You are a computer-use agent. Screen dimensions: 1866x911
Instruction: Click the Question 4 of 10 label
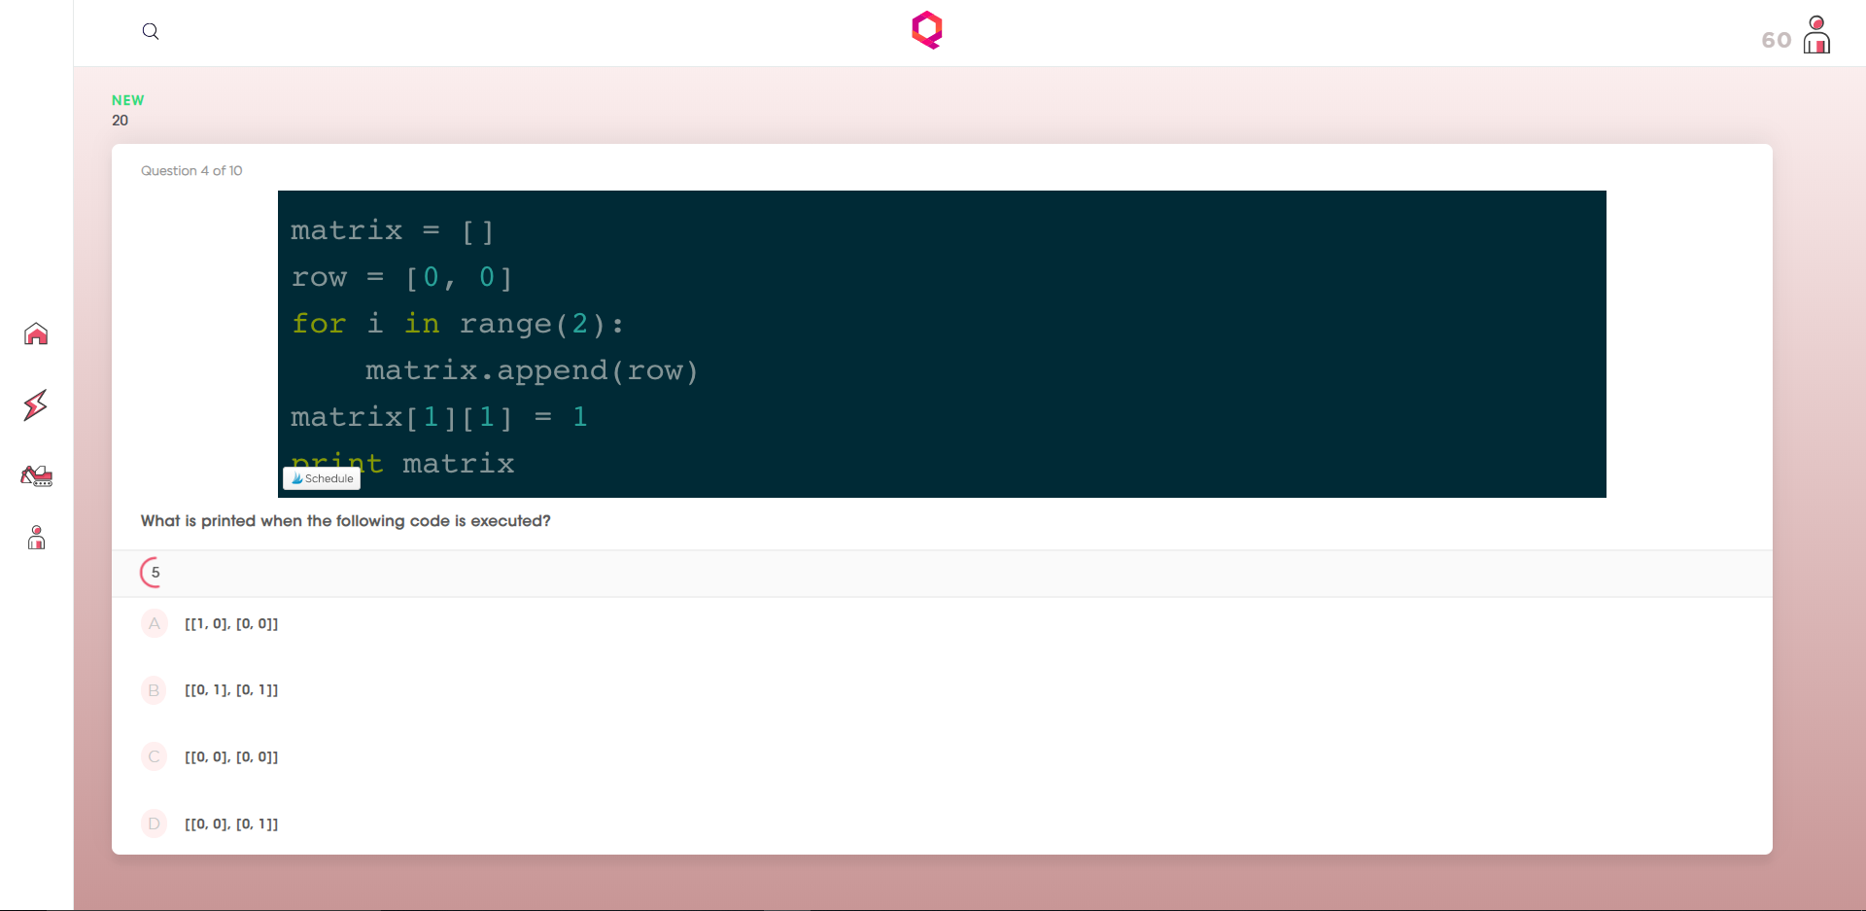(x=191, y=170)
